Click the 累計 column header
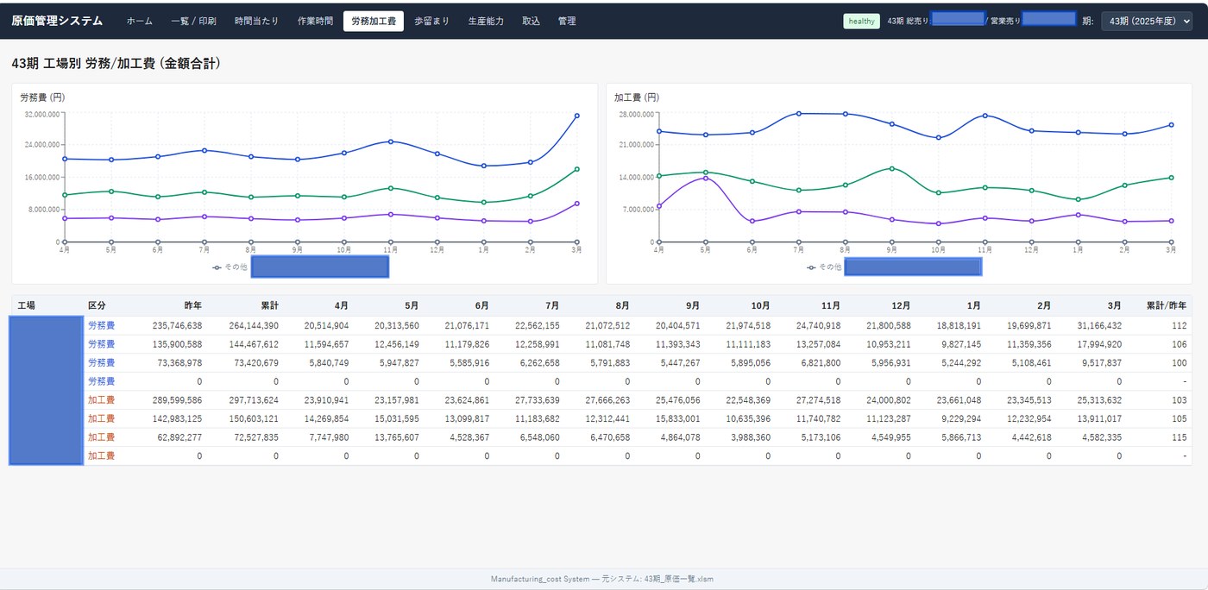The width and height of the screenshot is (1208, 590). (269, 305)
